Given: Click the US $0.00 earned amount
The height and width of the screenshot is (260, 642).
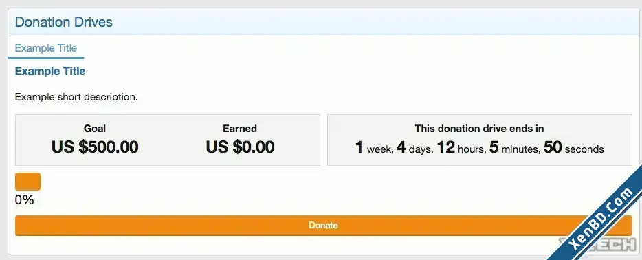Looking at the screenshot, I should click(x=240, y=147).
